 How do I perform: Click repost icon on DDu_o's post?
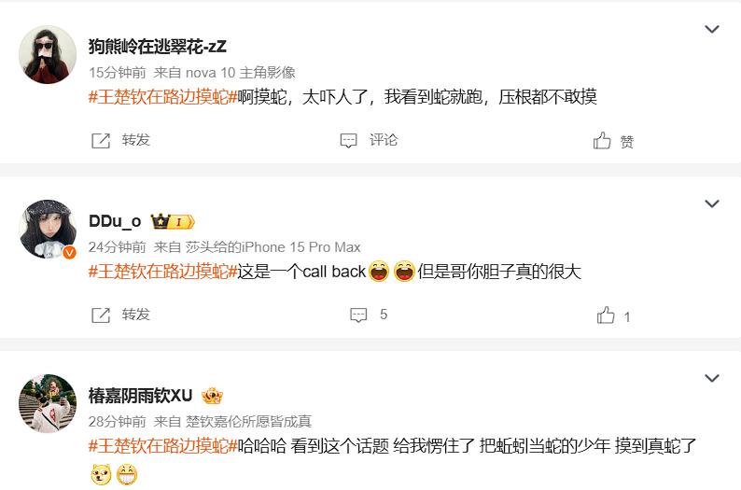pyautogui.click(x=101, y=315)
